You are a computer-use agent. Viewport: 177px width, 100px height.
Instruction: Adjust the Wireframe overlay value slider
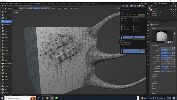coord(128,37)
